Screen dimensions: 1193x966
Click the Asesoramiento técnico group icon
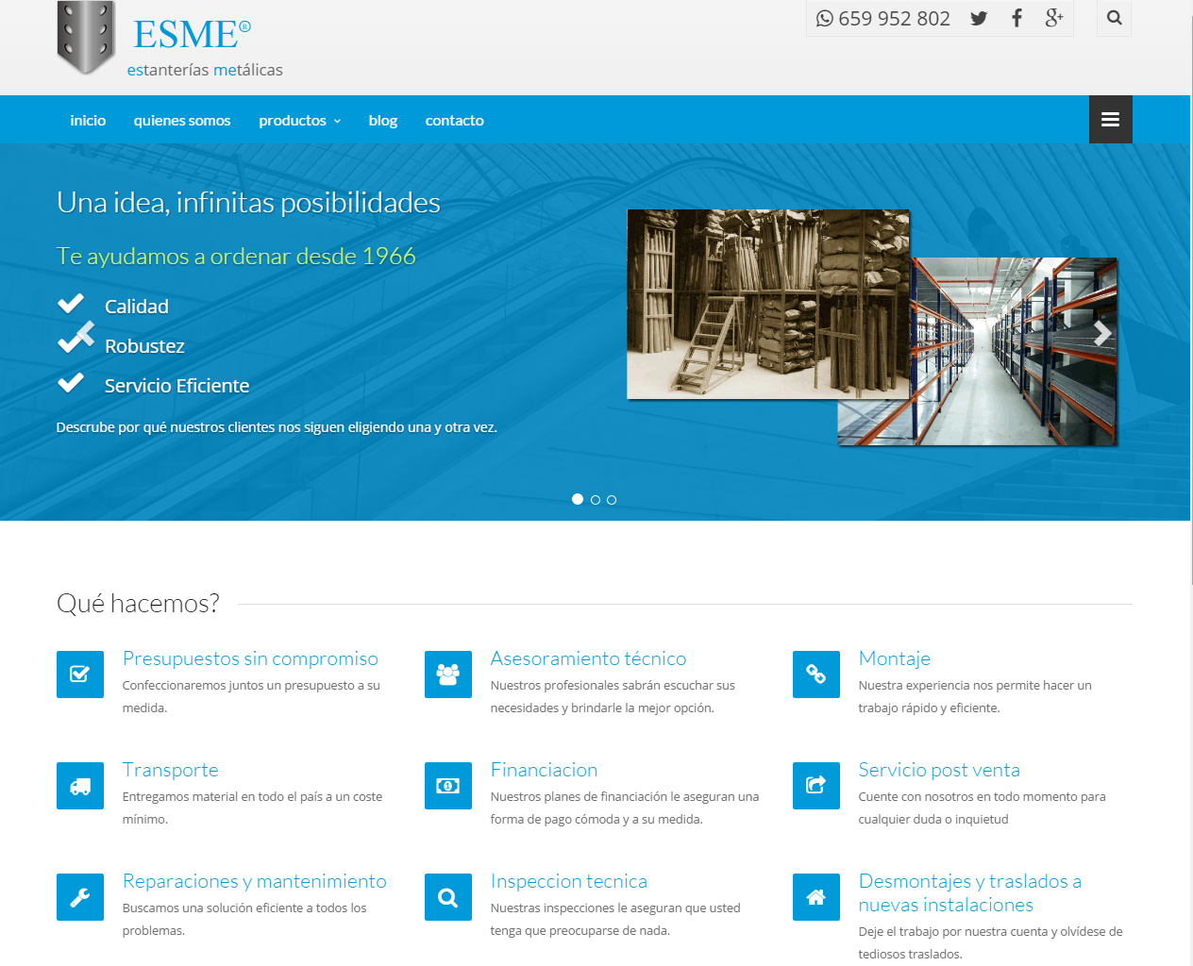point(448,675)
